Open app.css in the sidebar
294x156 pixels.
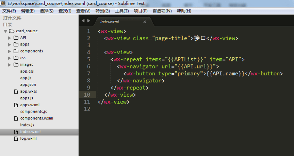[27, 71]
